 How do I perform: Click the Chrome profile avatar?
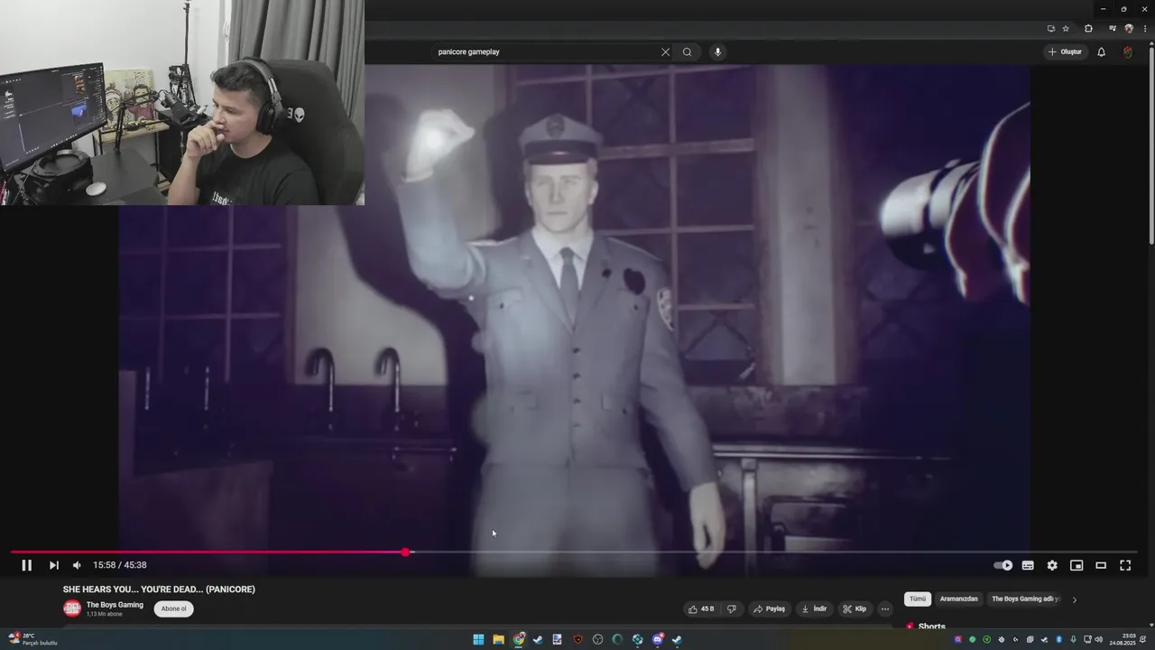tap(1128, 28)
